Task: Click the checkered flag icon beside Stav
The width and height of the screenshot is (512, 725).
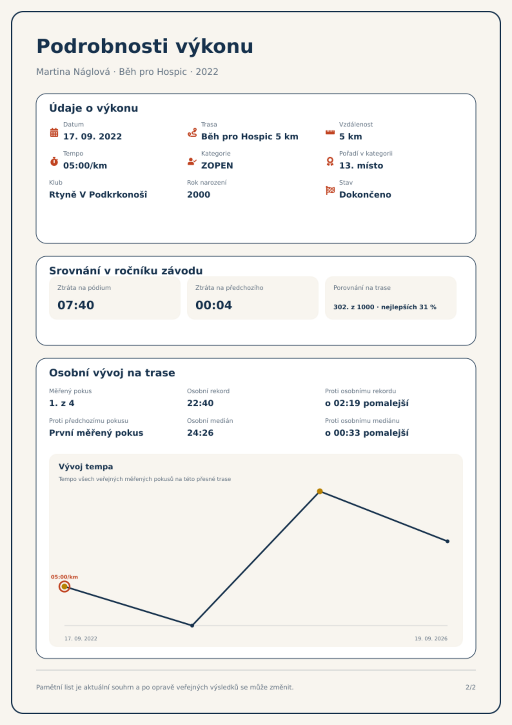Action: click(330, 190)
